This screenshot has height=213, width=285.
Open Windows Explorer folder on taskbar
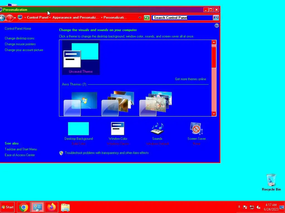[x=65, y=207]
